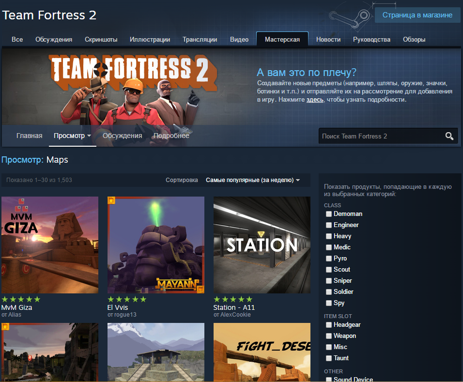The image size is (463, 382).
Task: Open the stepped pyramid mountain map thumbnail
Action: tap(156, 352)
